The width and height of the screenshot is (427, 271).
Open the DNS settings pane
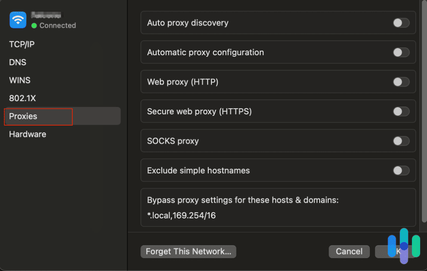pyautogui.click(x=17, y=62)
